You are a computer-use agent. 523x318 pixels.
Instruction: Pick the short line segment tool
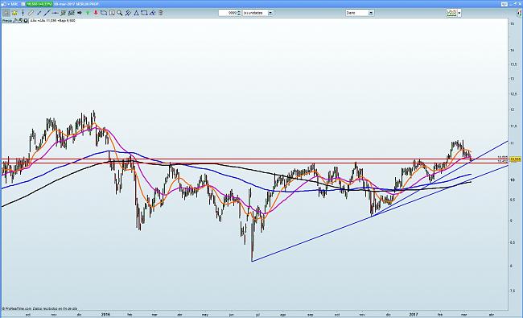point(39,13)
